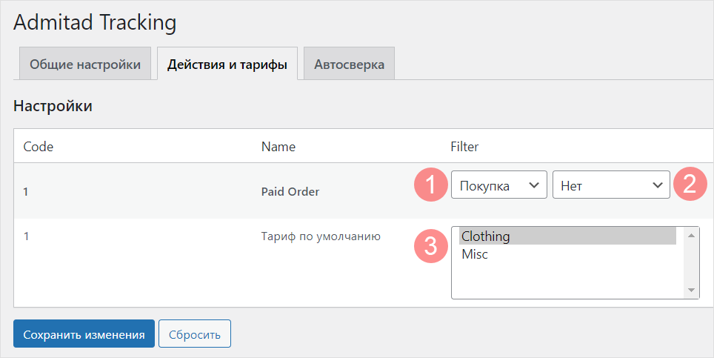Image resolution: width=714 pixels, height=358 pixels.
Task: Click the list scrollbar up arrow
Action: [x=690, y=236]
